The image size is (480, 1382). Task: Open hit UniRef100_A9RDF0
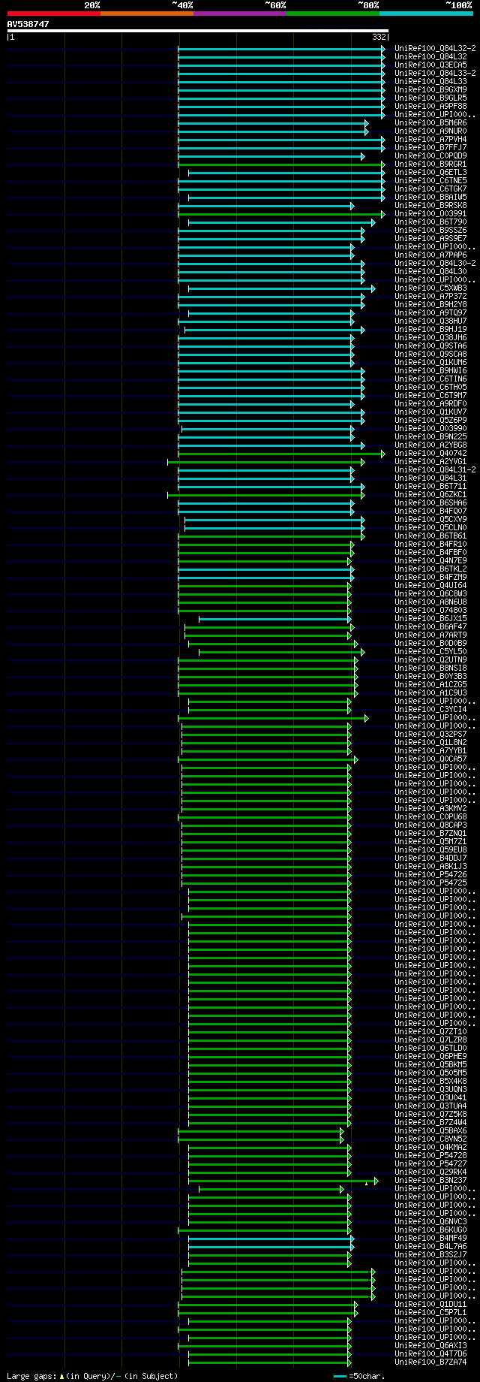(430, 403)
